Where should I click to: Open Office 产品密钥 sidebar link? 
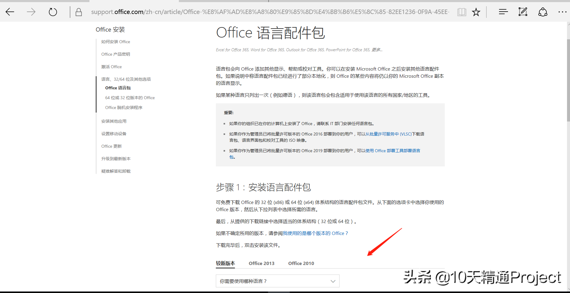tap(116, 54)
